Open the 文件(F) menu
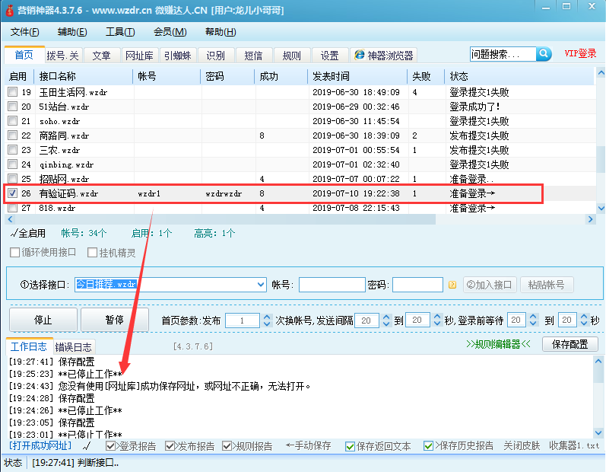This screenshot has width=606, height=472. point(25,32)
